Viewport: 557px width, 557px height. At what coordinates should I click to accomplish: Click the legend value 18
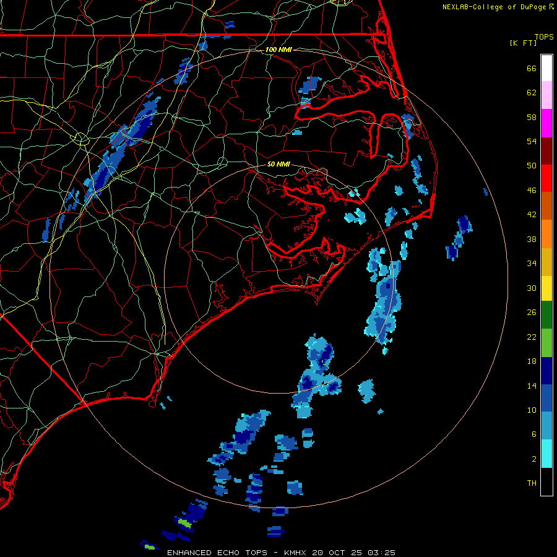(x=532, y=361)
